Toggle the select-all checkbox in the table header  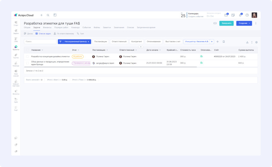click(27, 50)
